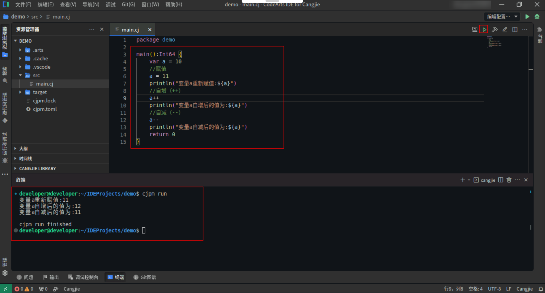Viewport: 545px width, 293px height.
Task: Change file encoding via UTF-8 status item
Action: point(494,289)
